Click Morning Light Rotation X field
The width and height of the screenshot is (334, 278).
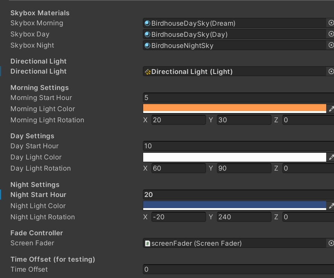click(x=178, y=120)
